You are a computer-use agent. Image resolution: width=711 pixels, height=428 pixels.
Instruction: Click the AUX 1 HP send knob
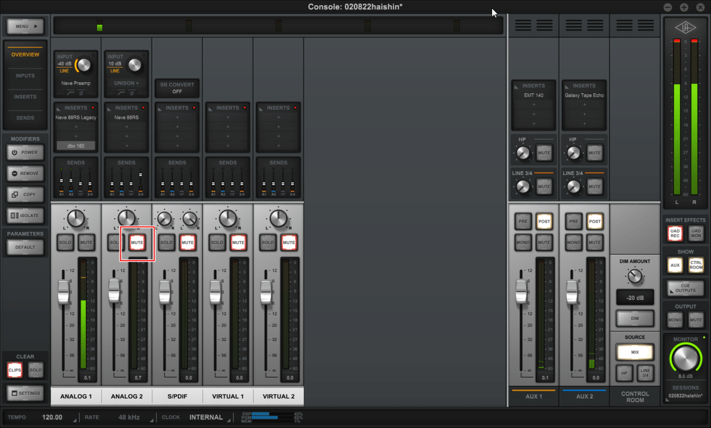tap(523, 153)
